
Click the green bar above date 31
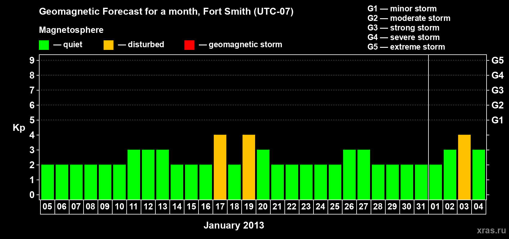pyautogui.click(x=421, y=182)
